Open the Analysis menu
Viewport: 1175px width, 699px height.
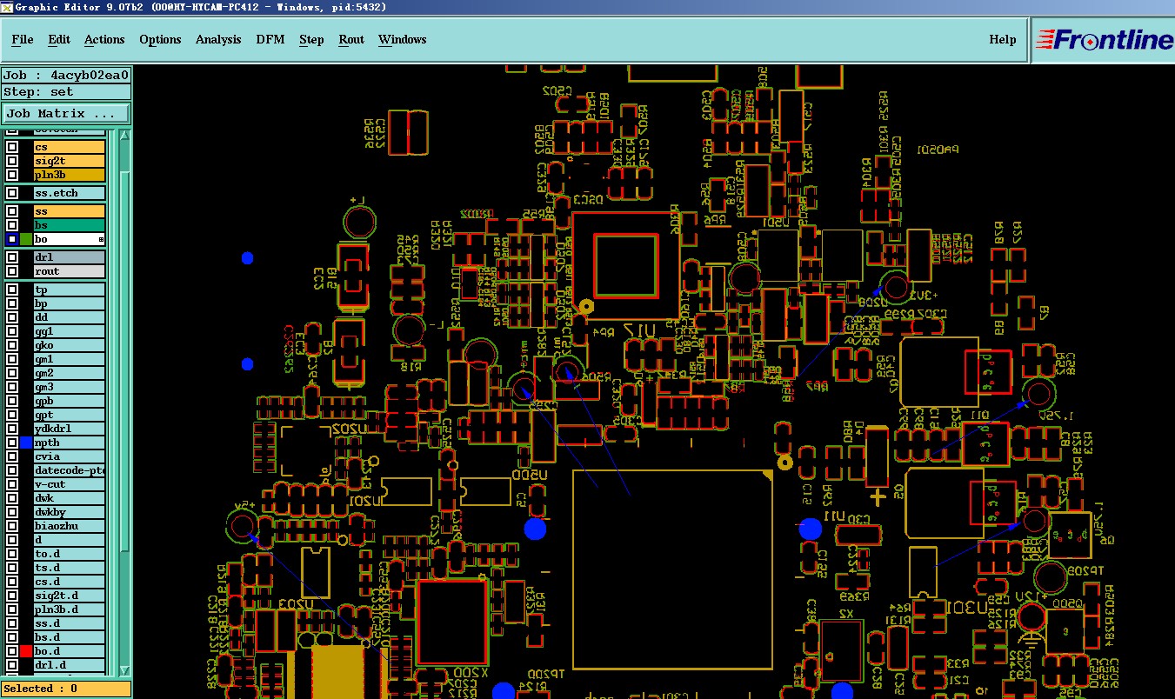pos(218,40)
